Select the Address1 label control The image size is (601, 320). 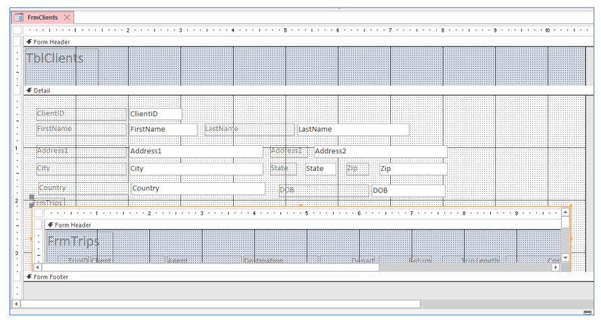coord(81,151)
